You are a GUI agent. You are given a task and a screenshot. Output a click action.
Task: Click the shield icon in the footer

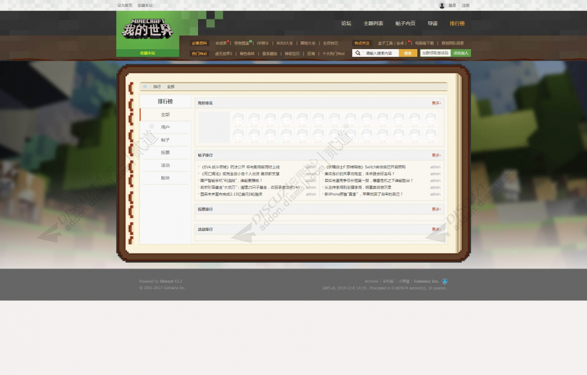pos(444,281)
